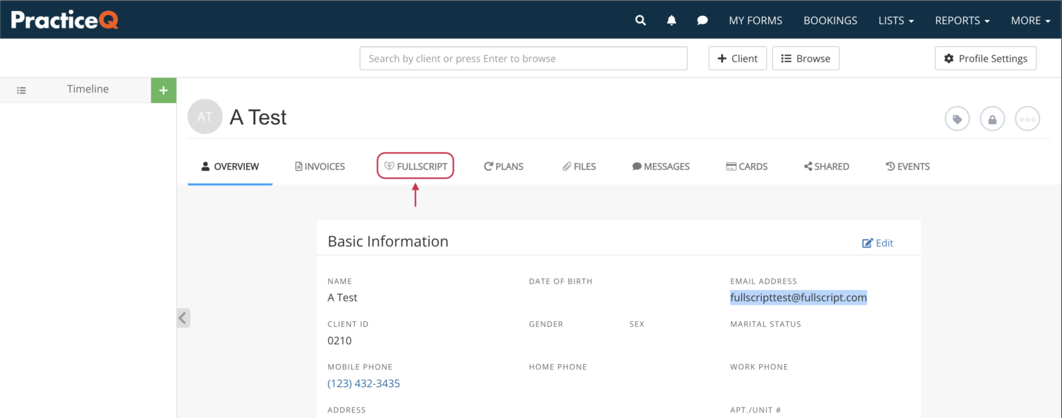Collapse the Timeline sidebar with the chevron

coord(183,318)
